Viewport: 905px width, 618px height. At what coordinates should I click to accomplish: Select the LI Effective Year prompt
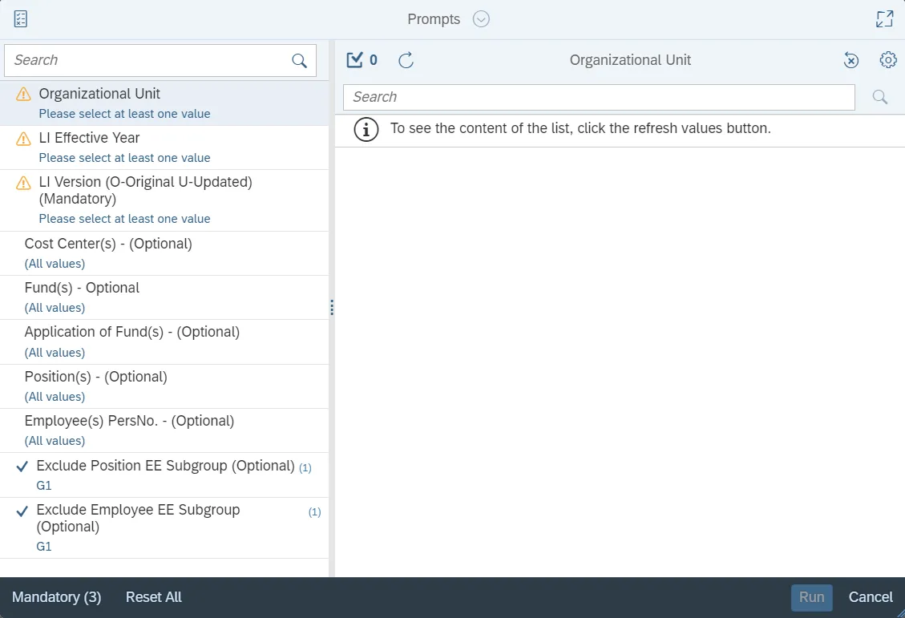(89, 138)
